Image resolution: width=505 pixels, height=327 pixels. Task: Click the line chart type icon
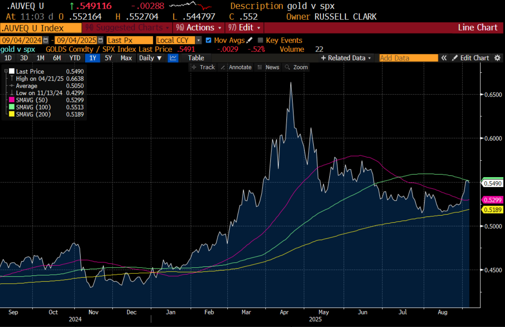click(x=173, y=58)
